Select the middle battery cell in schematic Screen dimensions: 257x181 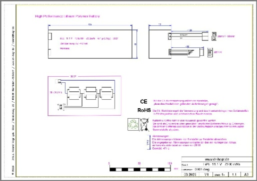pyautogui.click(x=90, y=93)
